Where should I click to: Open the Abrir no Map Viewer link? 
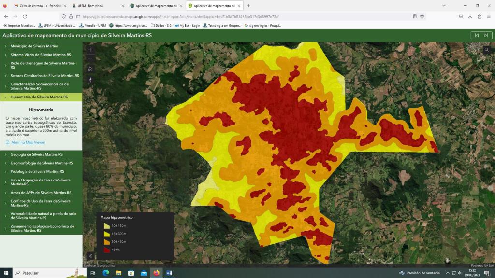pyautogui.click(x=28, y=142)
